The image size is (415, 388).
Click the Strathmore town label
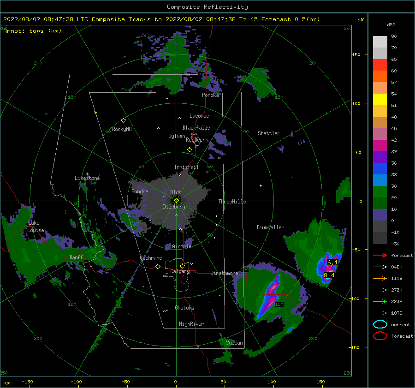click(224, 273)
